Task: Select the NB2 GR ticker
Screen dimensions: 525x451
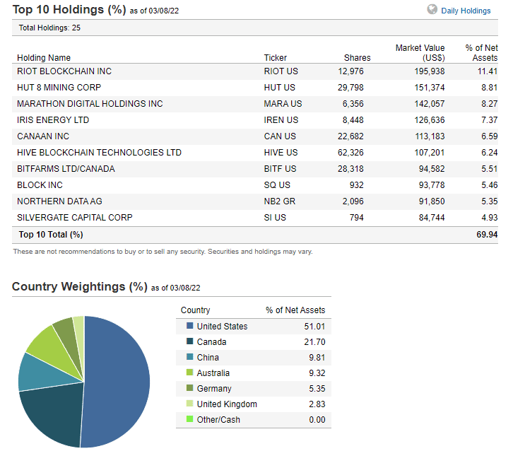Action: point(280,201)
